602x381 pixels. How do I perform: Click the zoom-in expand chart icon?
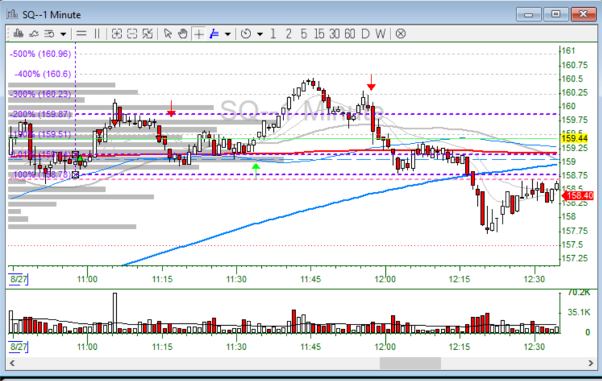(117, 34)
